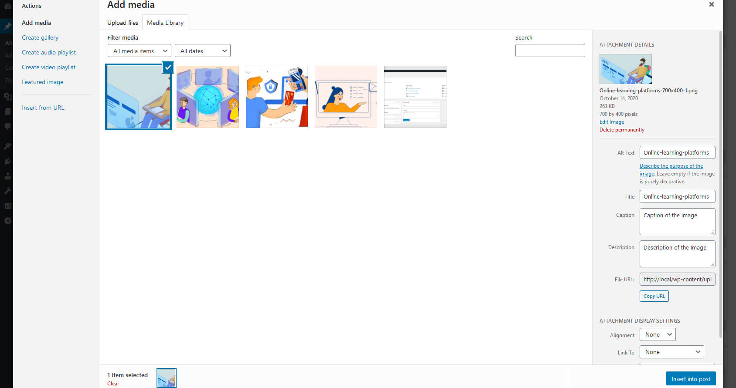Click the Posts pin icon in the admin sidebar
The image size is (736, 388).
coord(7,27)
